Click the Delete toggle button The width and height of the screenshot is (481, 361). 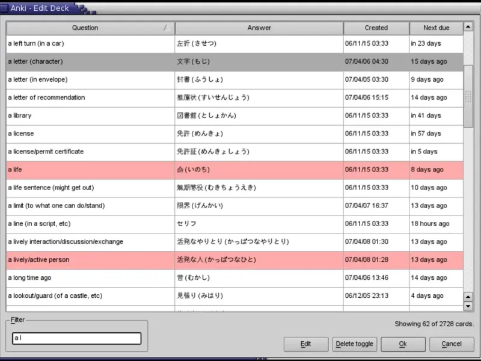tap(354, 344)
